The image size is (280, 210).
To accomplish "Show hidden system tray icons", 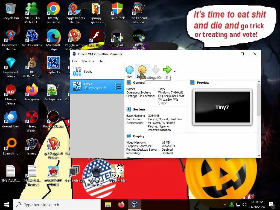I will 225,205.
